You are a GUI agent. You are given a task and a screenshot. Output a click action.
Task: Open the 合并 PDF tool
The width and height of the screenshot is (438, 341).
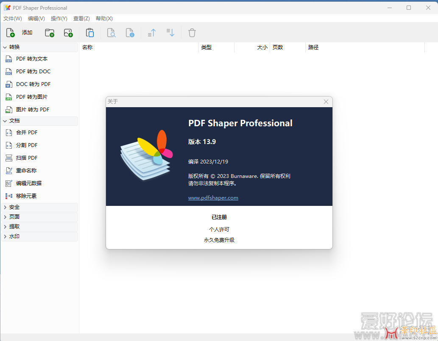pyautogui.click(x=27, y=133)
